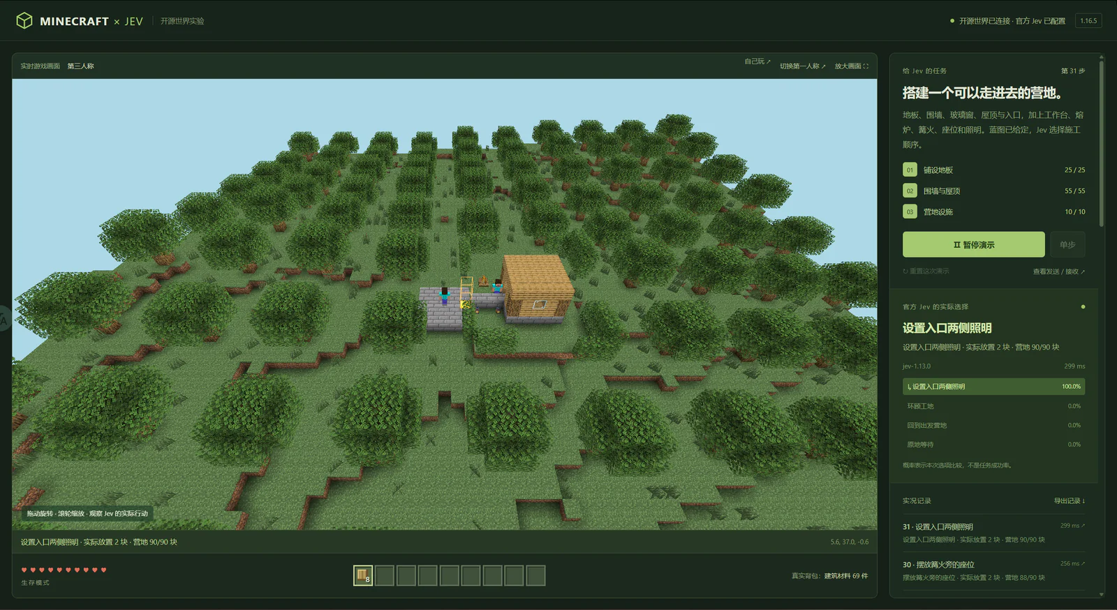Open 查看发送 / 接收 link
Viewport: 1117px width, 610px height.
tap(1059, 271)
